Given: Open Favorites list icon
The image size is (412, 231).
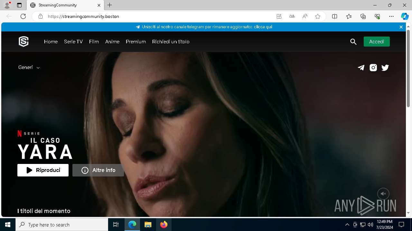Looking at the screenshot, I should [349, 16].
